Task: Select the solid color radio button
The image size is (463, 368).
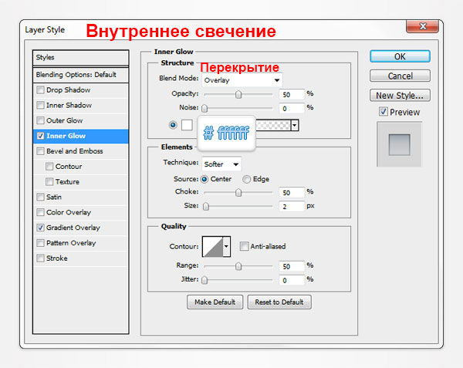Action: pos(173,125)
